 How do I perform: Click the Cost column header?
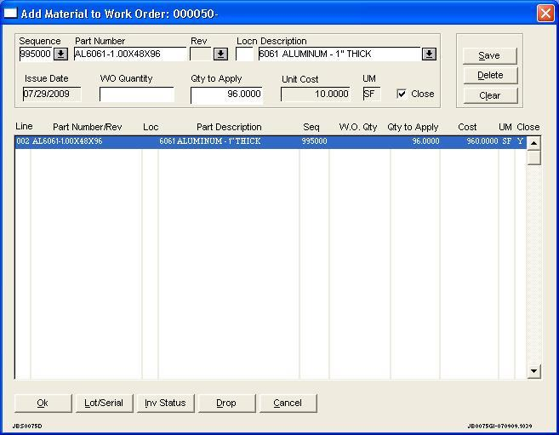[x=467, y=127]
